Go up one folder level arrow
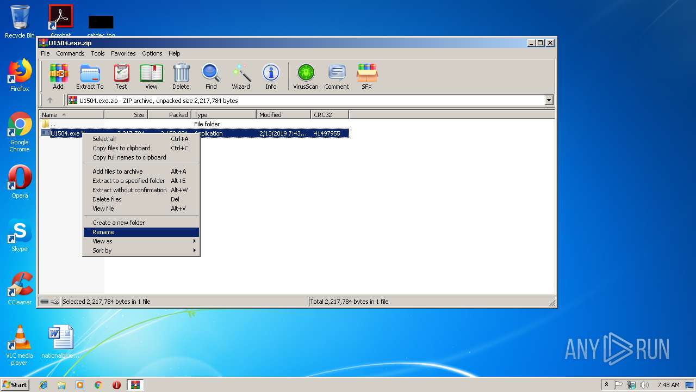Image resolution: width=696 pixels, height=392 pixels. pyautogui.click(x=50, y=100)
